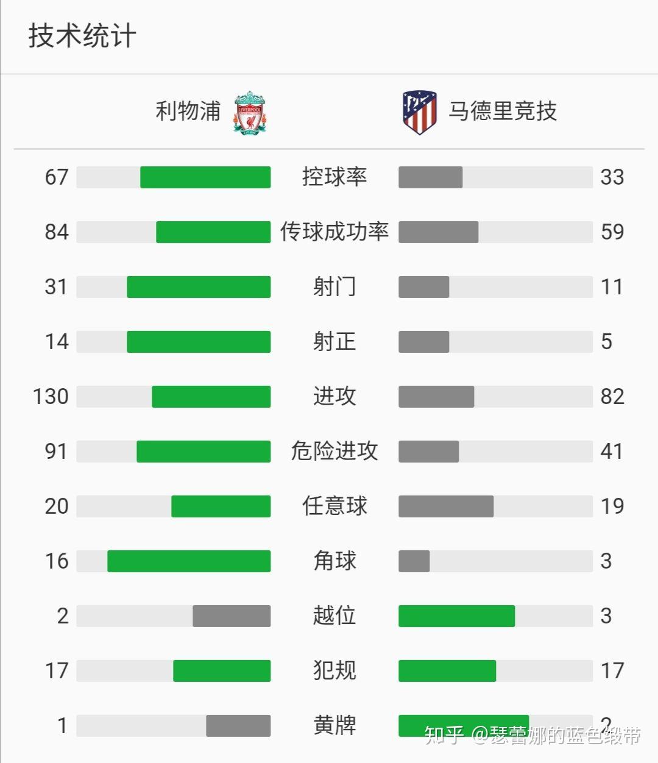The image size is (658, 763).
Task: Click Atlético's gray 任意球 bar
Action: tap(446, 506)
